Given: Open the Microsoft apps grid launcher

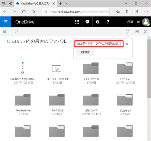Looking at the screenshot, I should pyautogui.click(x=77, y=22).
